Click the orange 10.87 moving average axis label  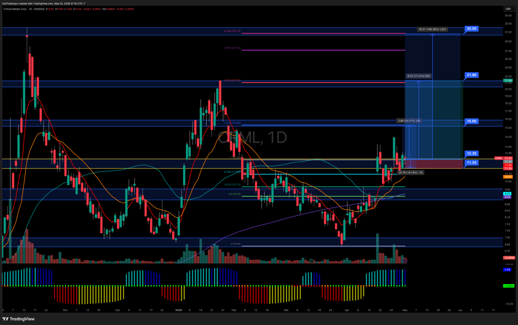(x=508, y=177)
